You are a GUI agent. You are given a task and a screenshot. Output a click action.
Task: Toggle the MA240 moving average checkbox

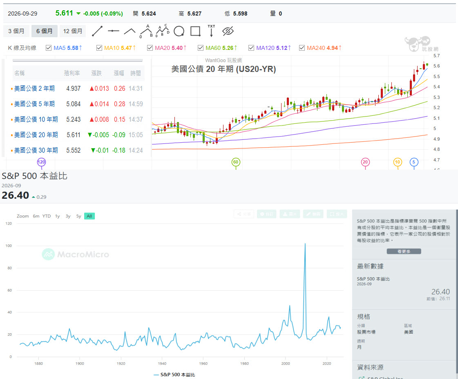tap(302, 48)
